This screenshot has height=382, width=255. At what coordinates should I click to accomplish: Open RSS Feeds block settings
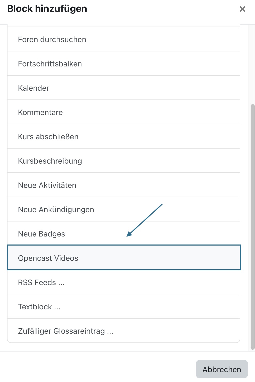[x=124, y=282]
